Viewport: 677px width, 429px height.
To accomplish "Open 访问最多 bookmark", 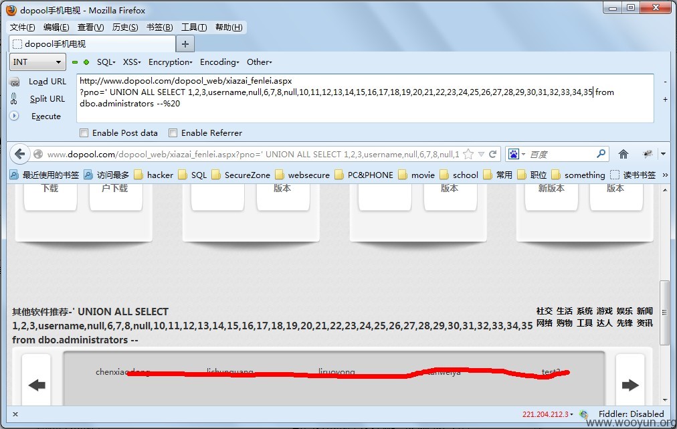I will point(106,175).
